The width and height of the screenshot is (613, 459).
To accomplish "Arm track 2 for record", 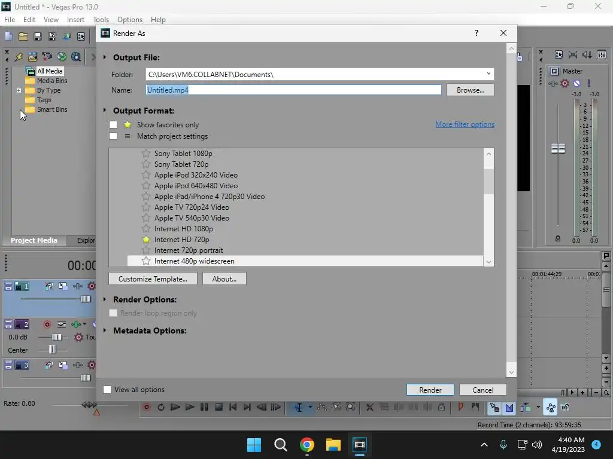I will 47,325.
